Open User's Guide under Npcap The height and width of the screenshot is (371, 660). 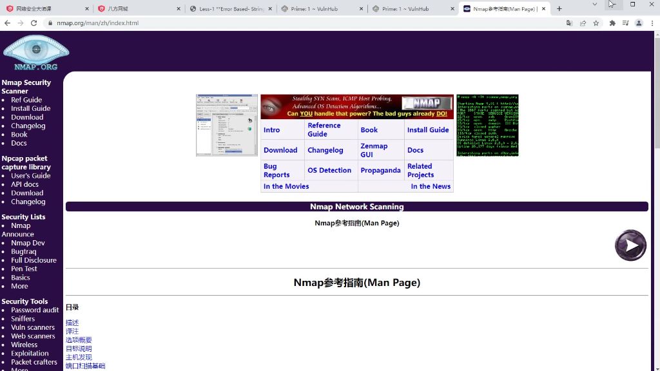31,176
